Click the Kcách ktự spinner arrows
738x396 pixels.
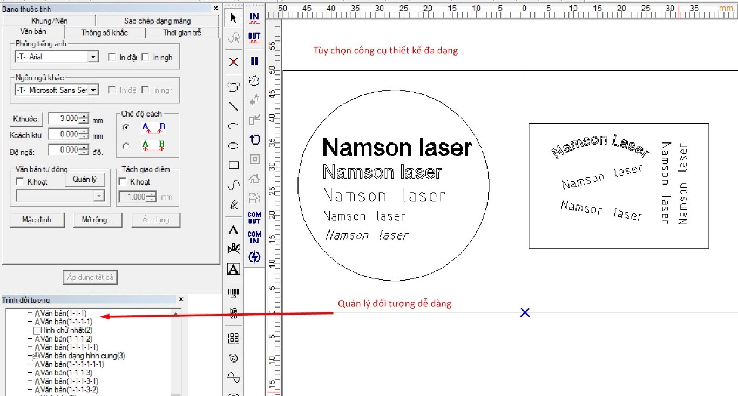84,134
